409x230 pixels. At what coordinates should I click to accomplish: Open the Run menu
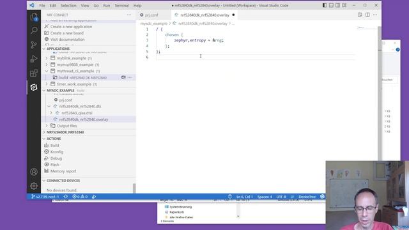[x=107, y=6]
